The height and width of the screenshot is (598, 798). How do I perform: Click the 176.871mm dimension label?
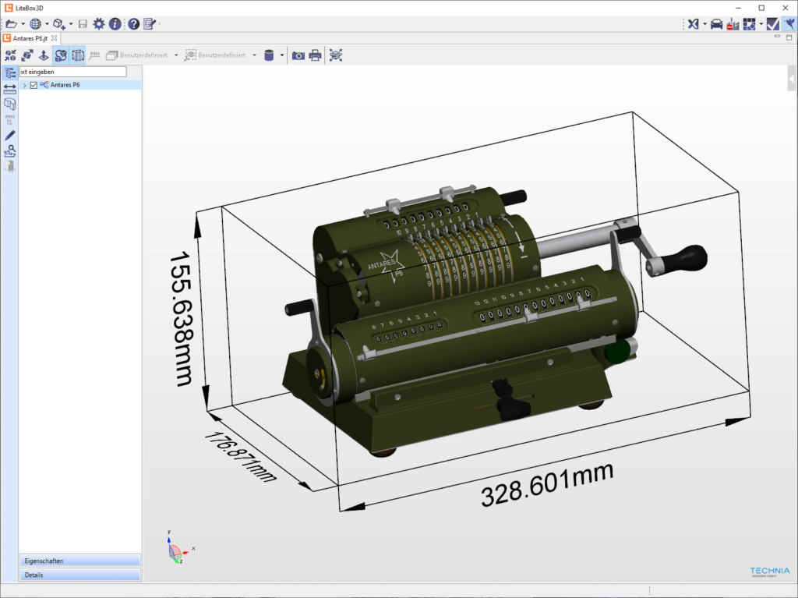(240, 458)
